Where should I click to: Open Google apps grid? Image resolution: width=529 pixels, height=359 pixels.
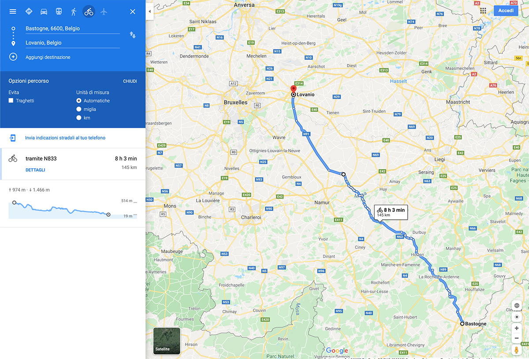(x=483, y=11)
